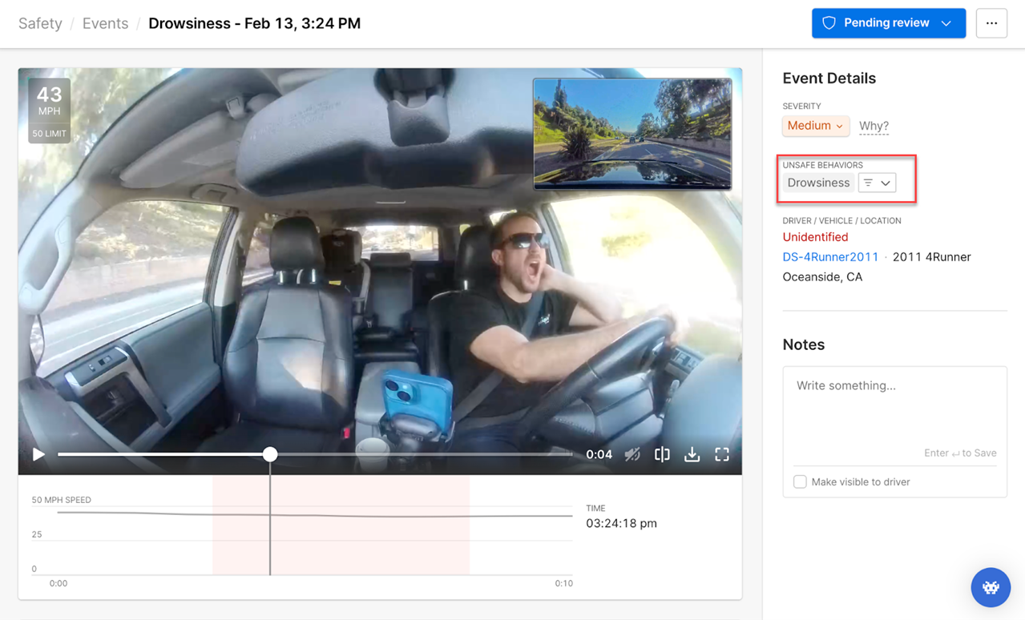Download the event video

(x=692, y=455)
